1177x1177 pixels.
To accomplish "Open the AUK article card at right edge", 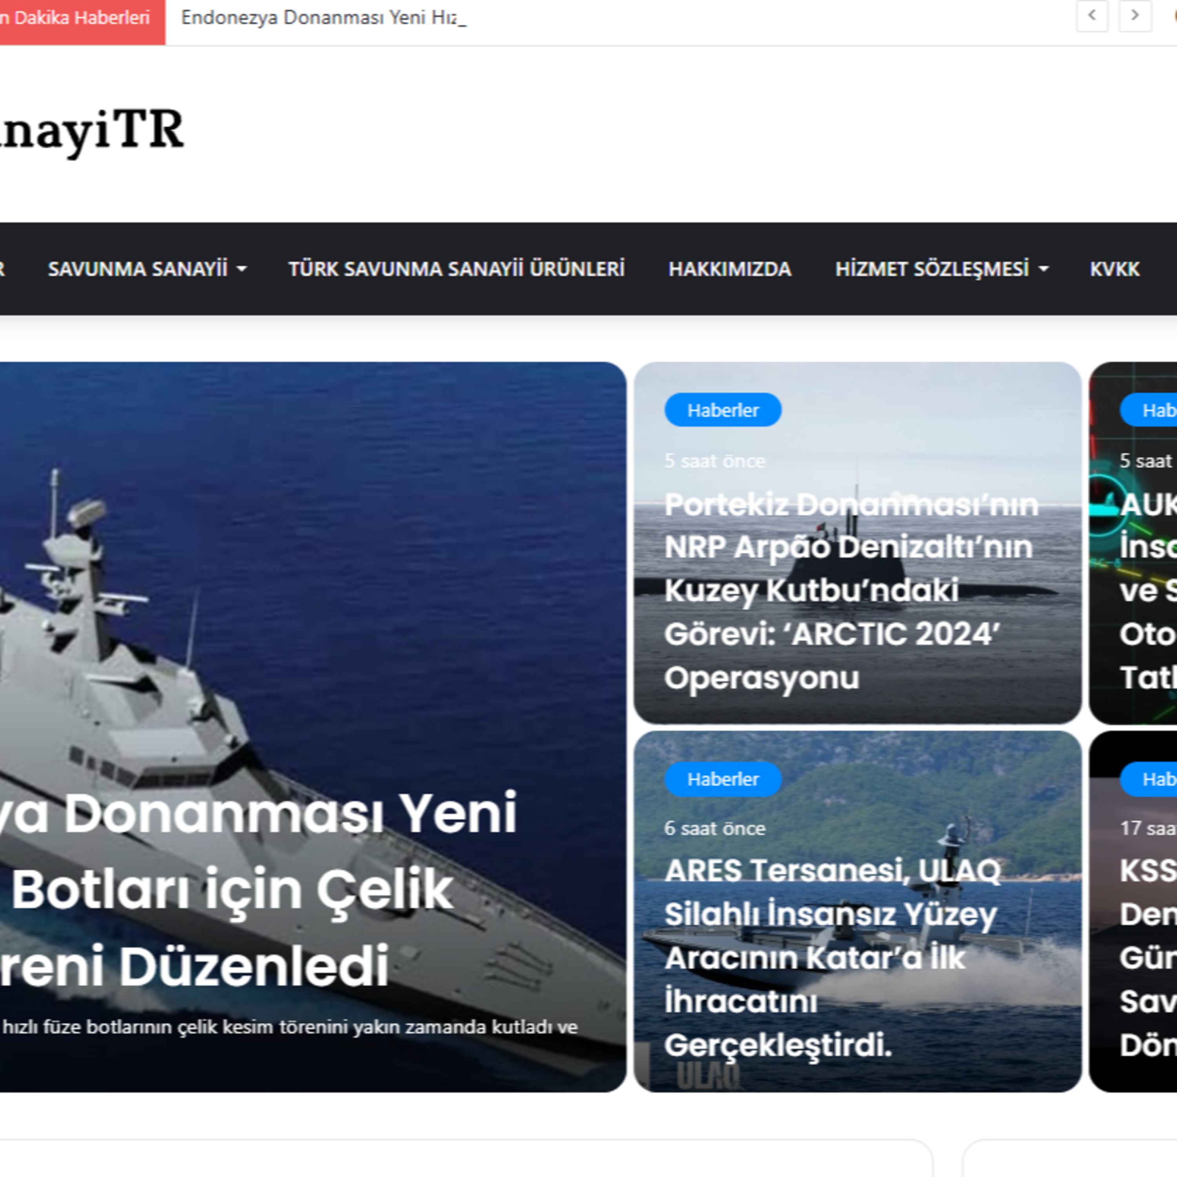I will (1133, 543).
